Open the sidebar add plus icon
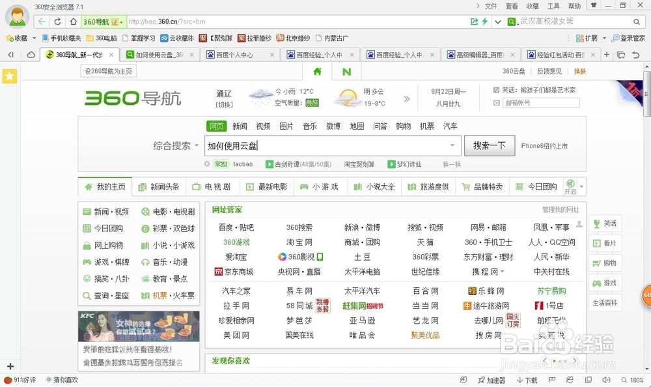This screenshot has height=387, width=651. pyautogui.click(x=10, y=366)
